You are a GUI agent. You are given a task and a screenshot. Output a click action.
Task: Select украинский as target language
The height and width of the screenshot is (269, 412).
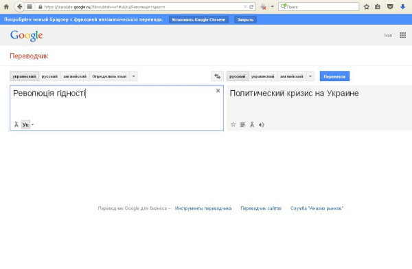(x=263, y=76)
